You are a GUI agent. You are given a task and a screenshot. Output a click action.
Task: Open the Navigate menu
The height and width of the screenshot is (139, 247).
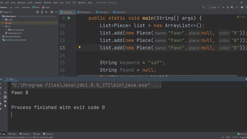pyautogui.click(x=22, y=3)
